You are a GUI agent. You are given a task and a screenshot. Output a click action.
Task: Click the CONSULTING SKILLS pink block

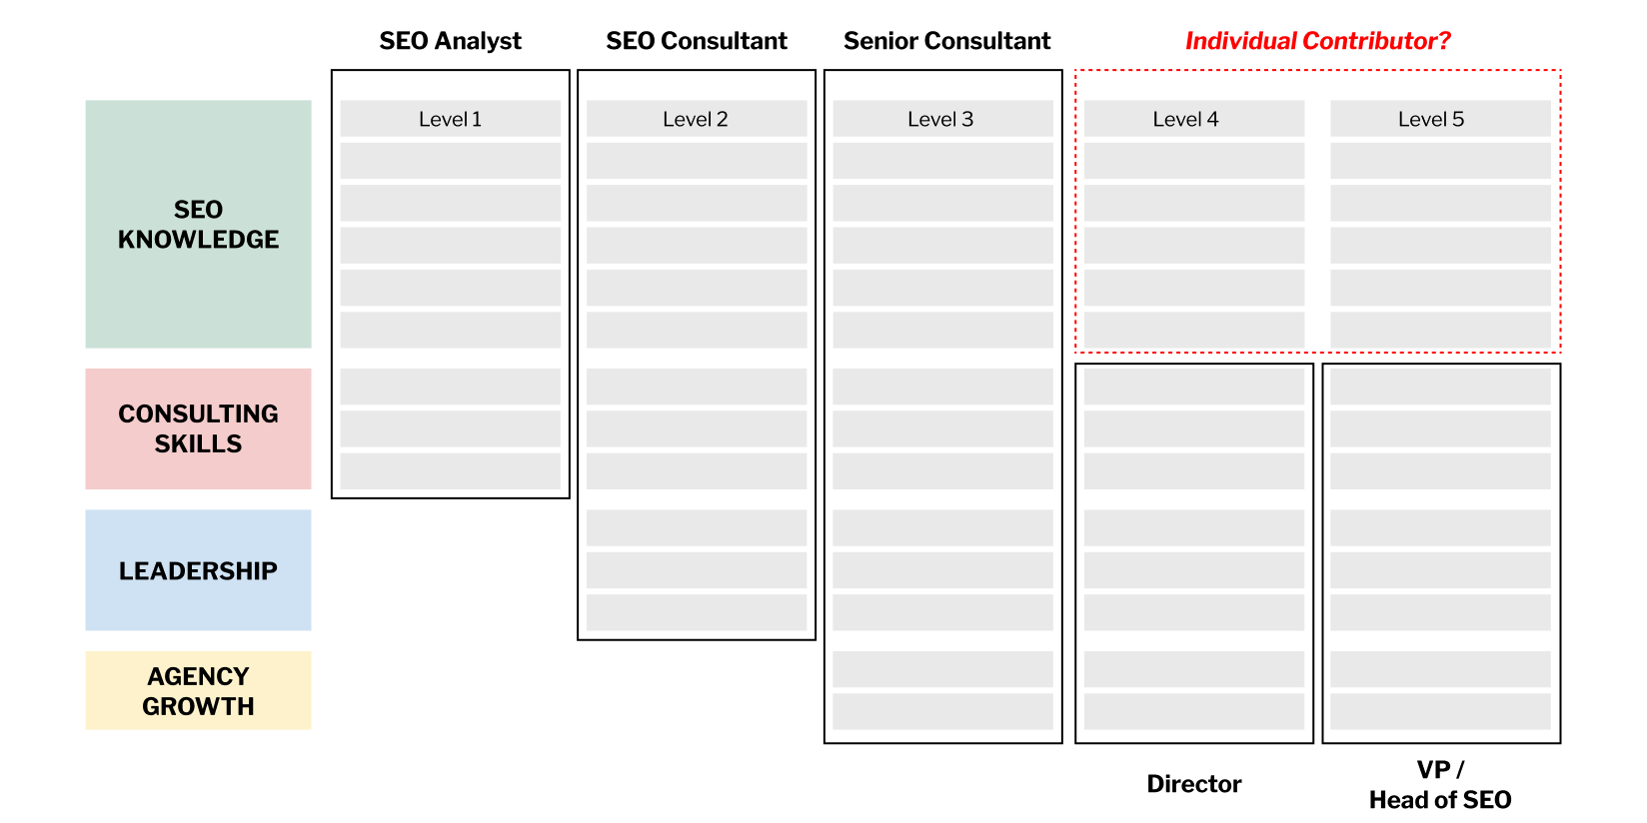pos(198,428)
